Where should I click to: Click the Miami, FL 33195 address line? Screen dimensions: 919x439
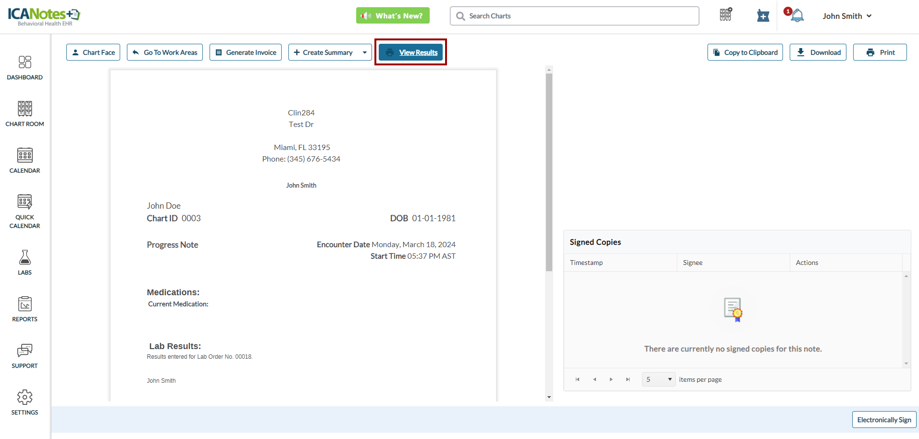[302, 147]
